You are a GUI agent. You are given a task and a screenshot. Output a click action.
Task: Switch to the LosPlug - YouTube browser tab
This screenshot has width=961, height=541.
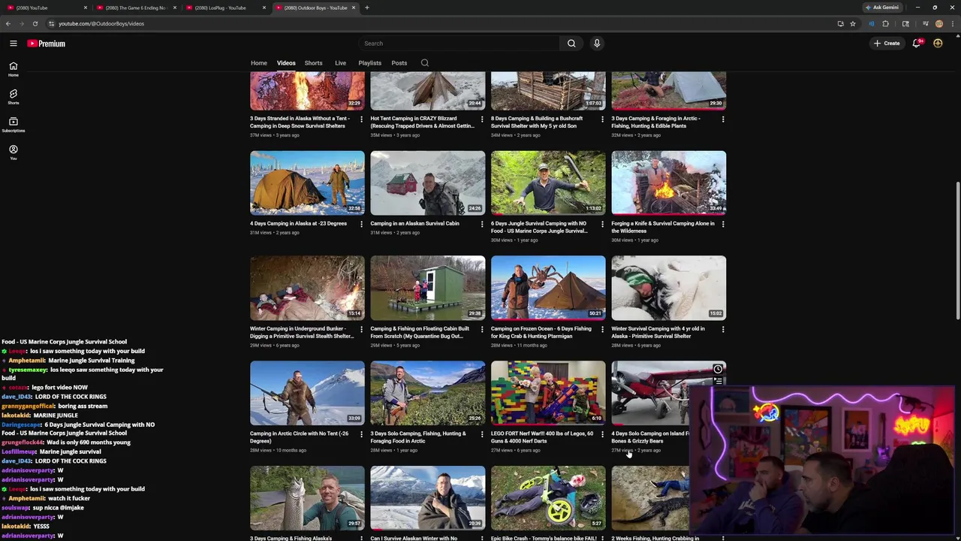pos(225,8)
